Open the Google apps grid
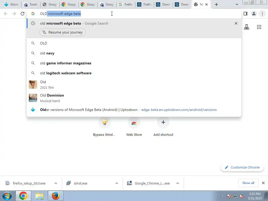 point(259,27)
